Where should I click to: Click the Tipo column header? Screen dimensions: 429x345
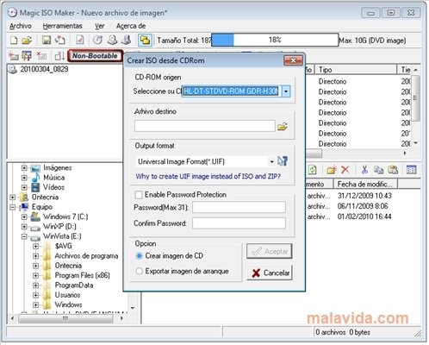click(x=356, y=70)
